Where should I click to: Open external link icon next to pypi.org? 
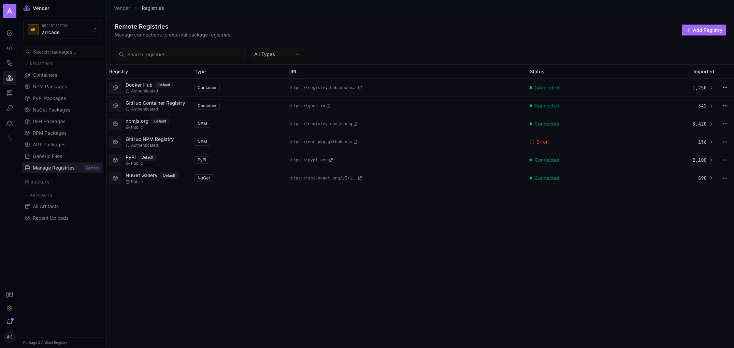(x=331, y=160)
